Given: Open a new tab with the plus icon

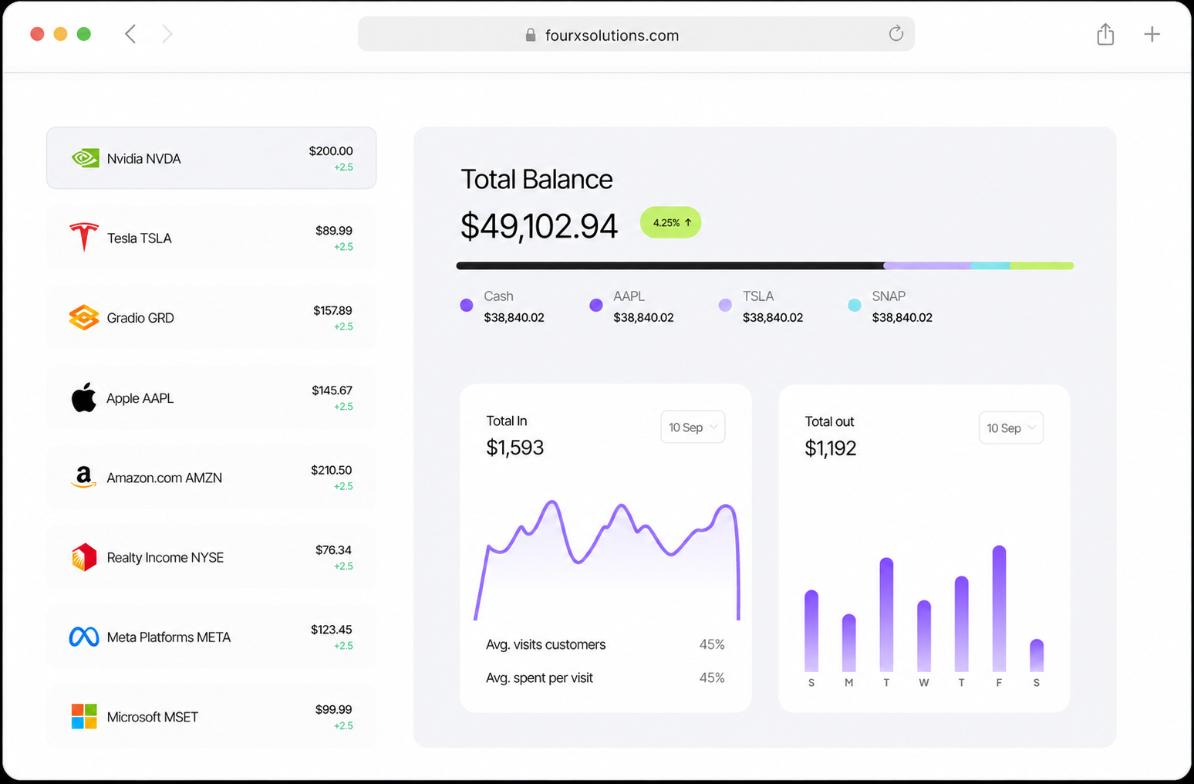Looking at the screenshot, I should (x=1152, y=34).
